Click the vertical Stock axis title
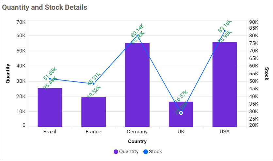Screen dimensions: 273x161 (x=266, y=73)
